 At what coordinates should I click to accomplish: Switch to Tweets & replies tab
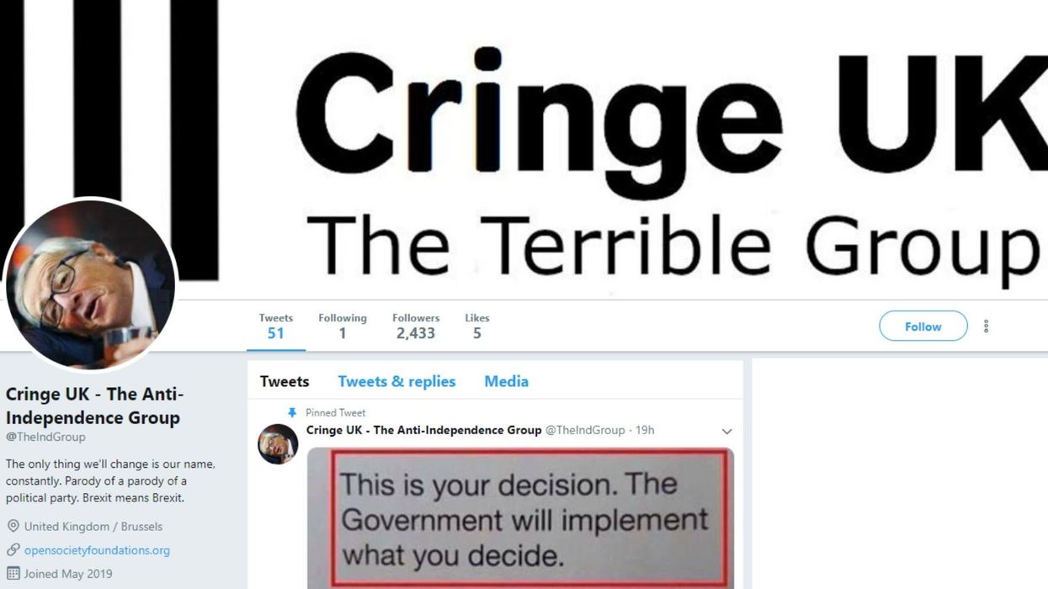coord(396,381)
